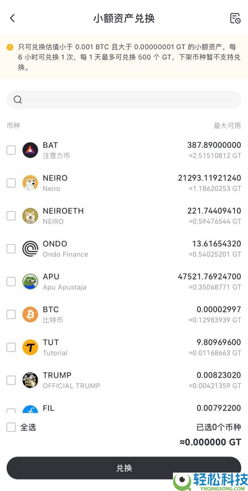The width and height of the screenshot is (248, 491).
Task: Tap the TRUMP coin icon
Action: click(x=30, y=380)
